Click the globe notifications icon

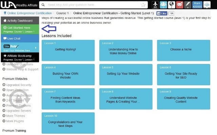(x=172, y=5)
